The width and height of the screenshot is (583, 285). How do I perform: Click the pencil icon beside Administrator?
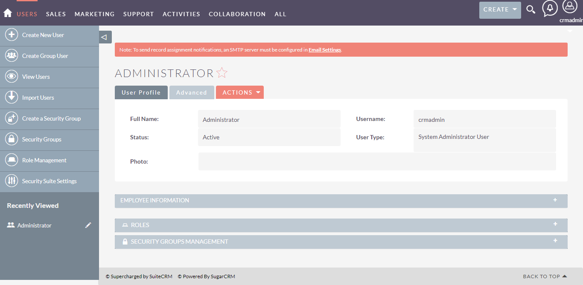point(88,225)
